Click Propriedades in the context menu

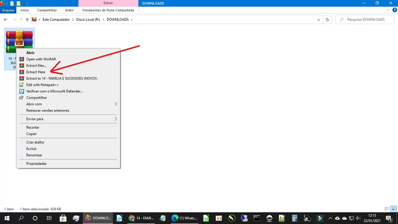pos(36,164)
